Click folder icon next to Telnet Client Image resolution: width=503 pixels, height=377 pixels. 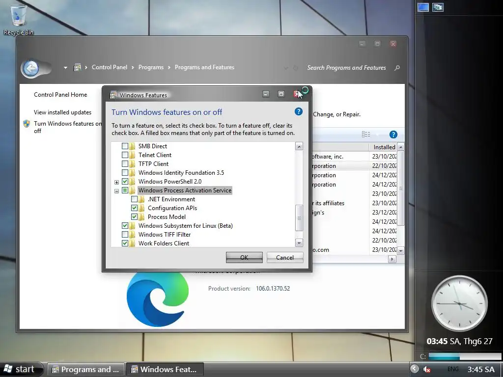[x=132, y=155]
